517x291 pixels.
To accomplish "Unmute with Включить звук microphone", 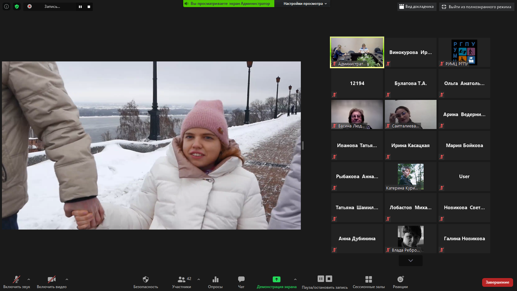I will (16, 279).
